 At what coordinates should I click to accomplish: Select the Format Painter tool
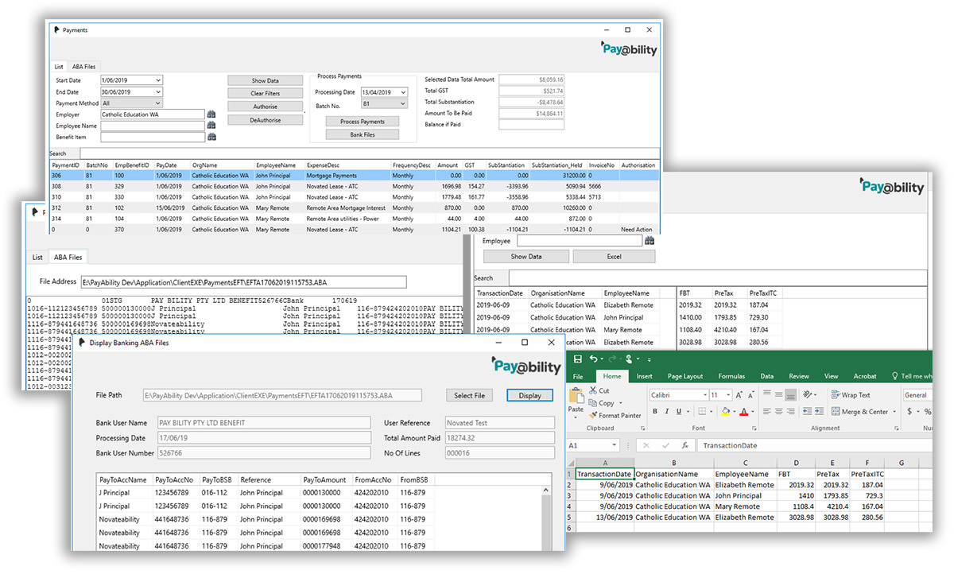tap(614, 415)
